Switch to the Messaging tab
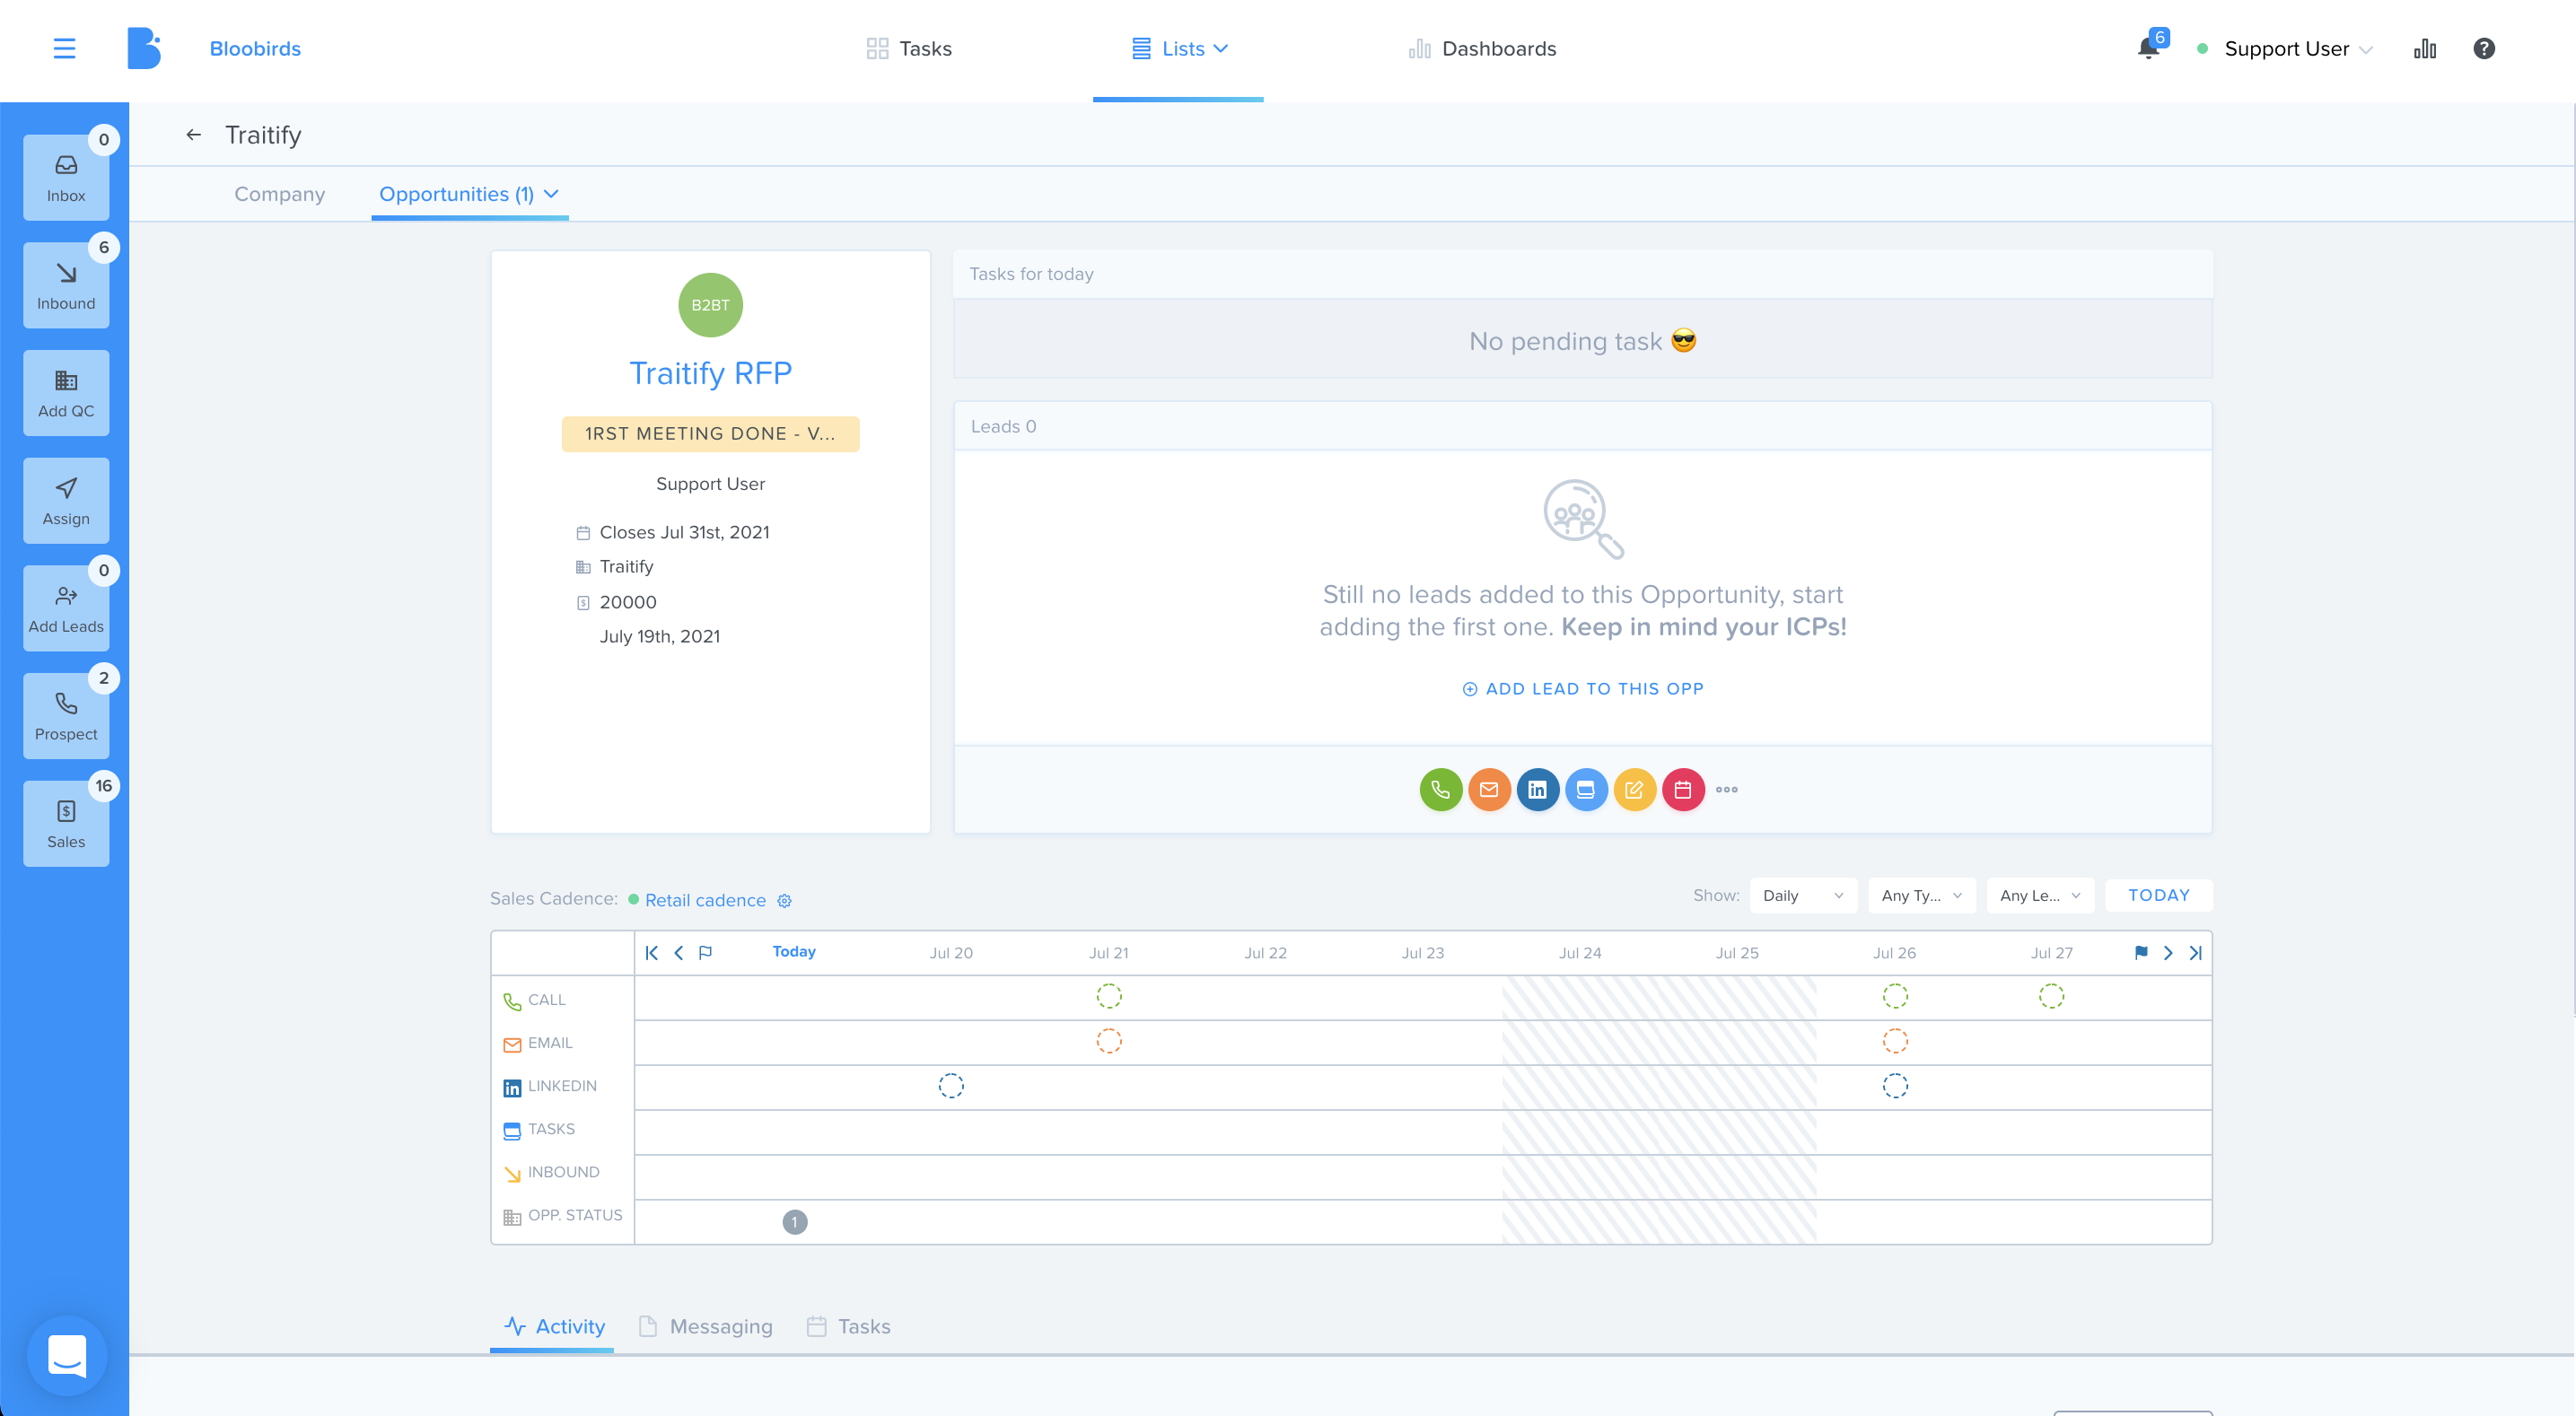 pyautogui.click(x=705, y=1325)
